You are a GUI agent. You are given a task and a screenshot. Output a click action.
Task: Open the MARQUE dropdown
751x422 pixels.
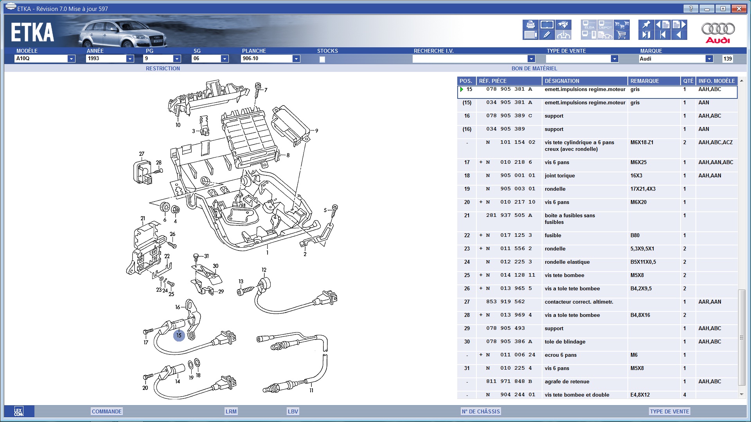coord(709,59)
